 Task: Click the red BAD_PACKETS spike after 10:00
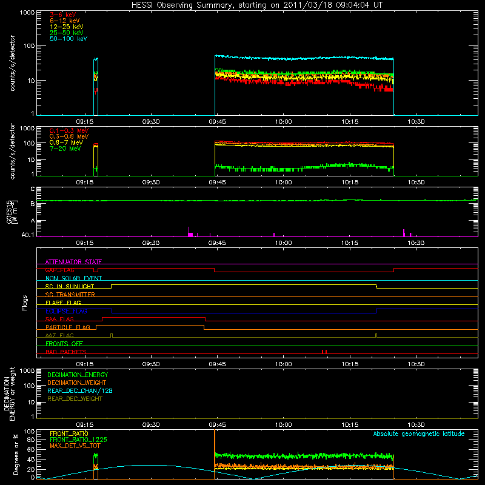(x=324, y=352)
